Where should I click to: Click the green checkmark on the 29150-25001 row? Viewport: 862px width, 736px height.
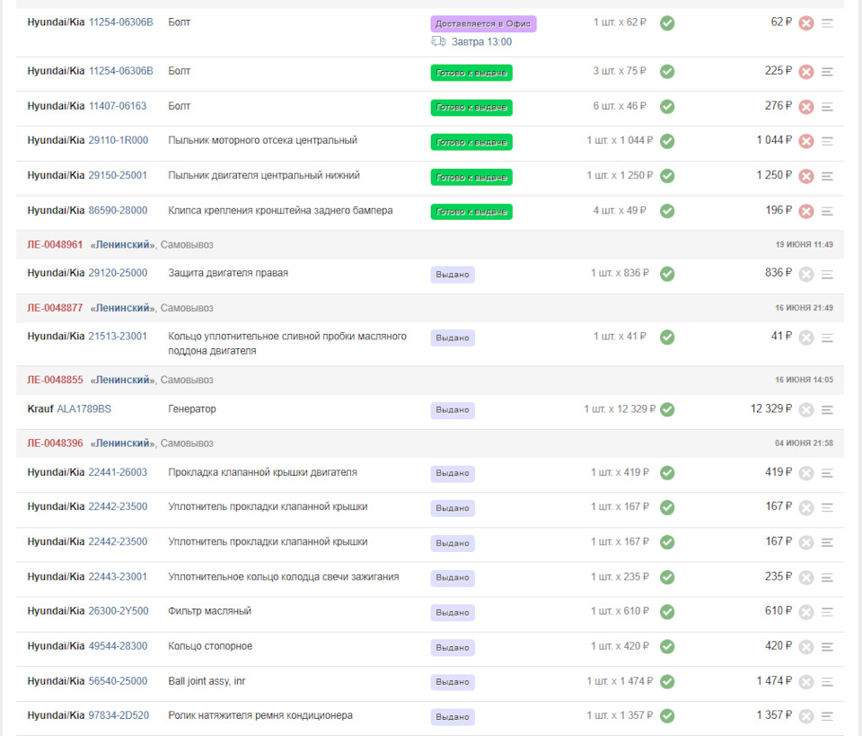[667, 176]
